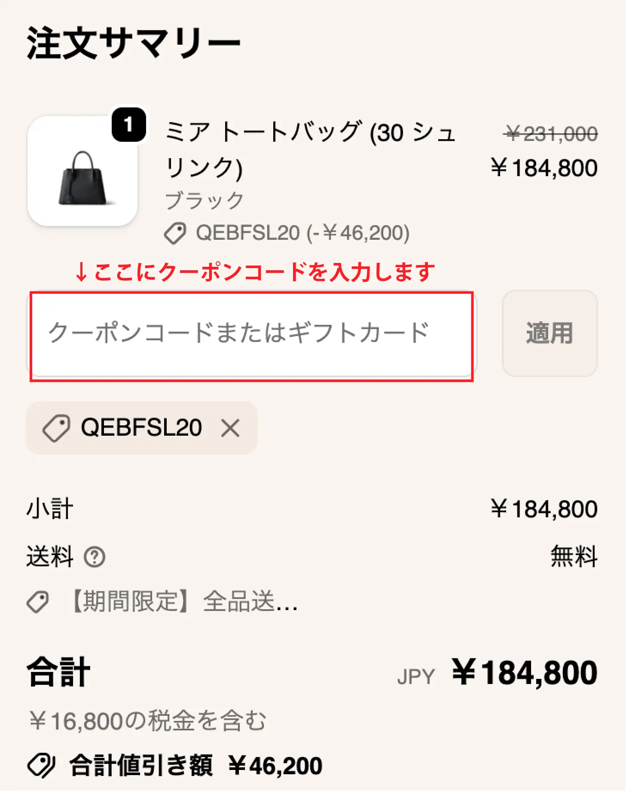
Task: Click the 合計値引き額 ¥46,200 savings line
Action: point(196,765)
